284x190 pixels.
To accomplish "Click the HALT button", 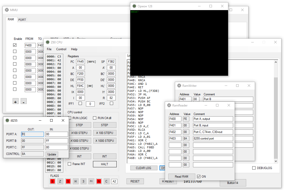I will pos(105,164).
